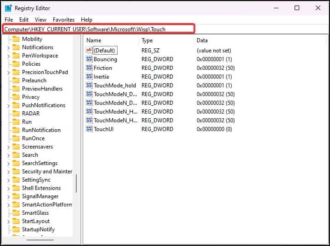Click the SmartGlass folder icon
Image resolution: width=330 pixels, height=246 pixels.
pyautogui.click(x=16, y=213)
